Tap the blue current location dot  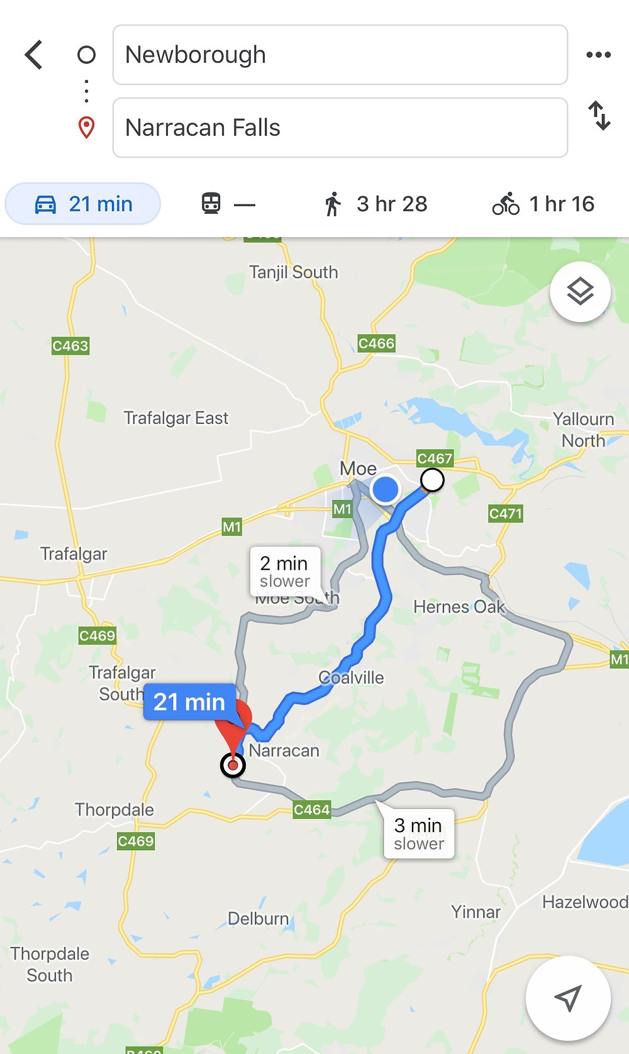(x=385, y=489)
